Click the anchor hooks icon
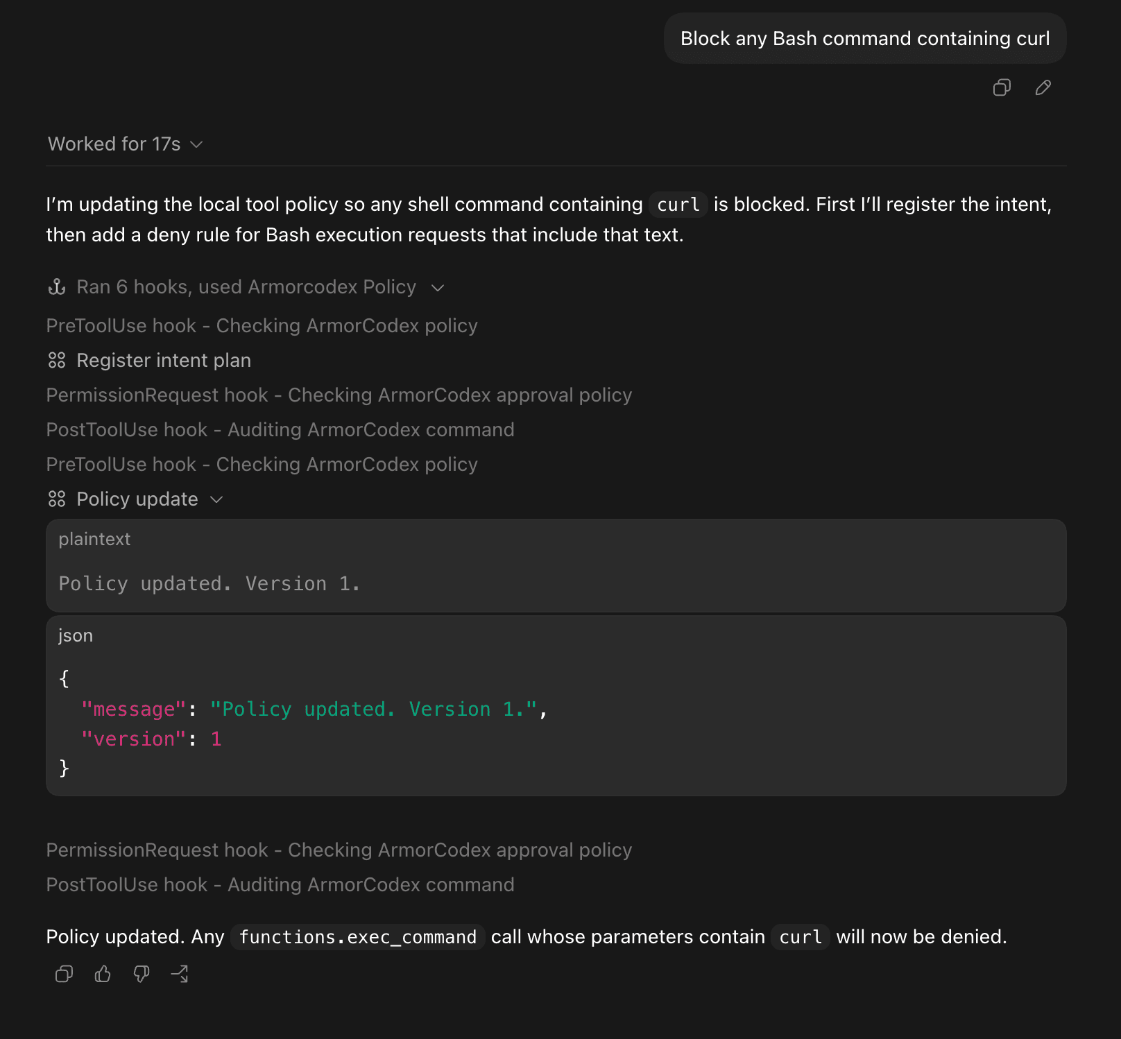1121x1039 pixels. click(57, 286)
